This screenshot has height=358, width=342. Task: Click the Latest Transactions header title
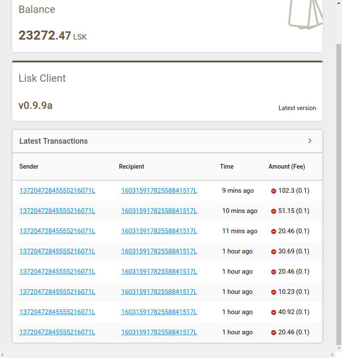(x=54, y=141)
